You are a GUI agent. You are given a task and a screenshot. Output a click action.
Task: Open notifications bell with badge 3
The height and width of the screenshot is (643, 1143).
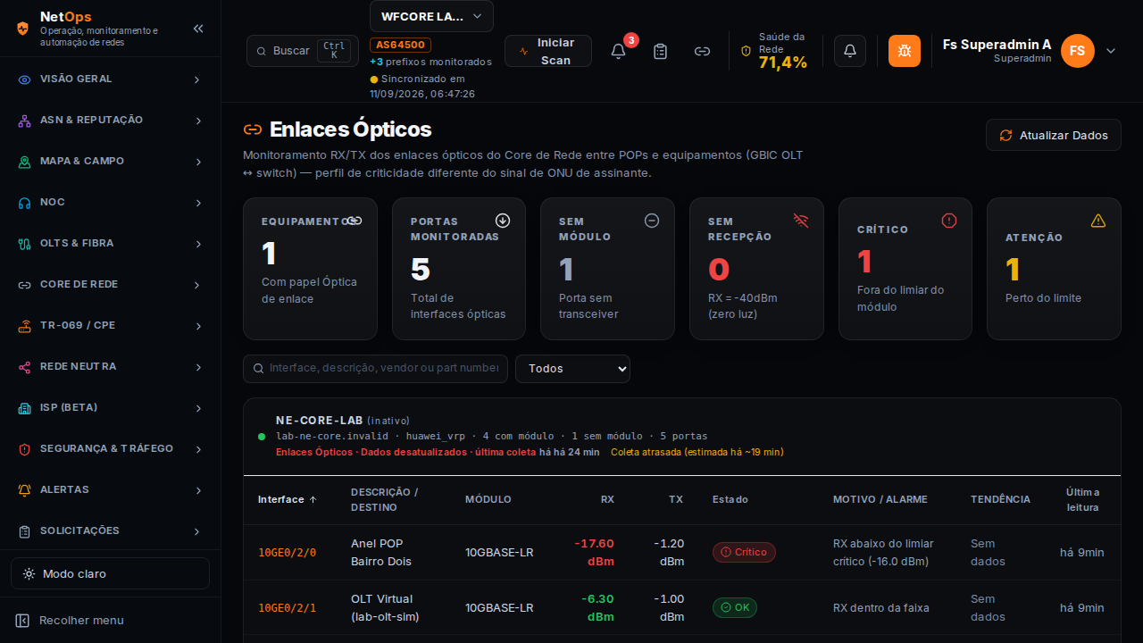pyautogui.click(x=618, y=51)
